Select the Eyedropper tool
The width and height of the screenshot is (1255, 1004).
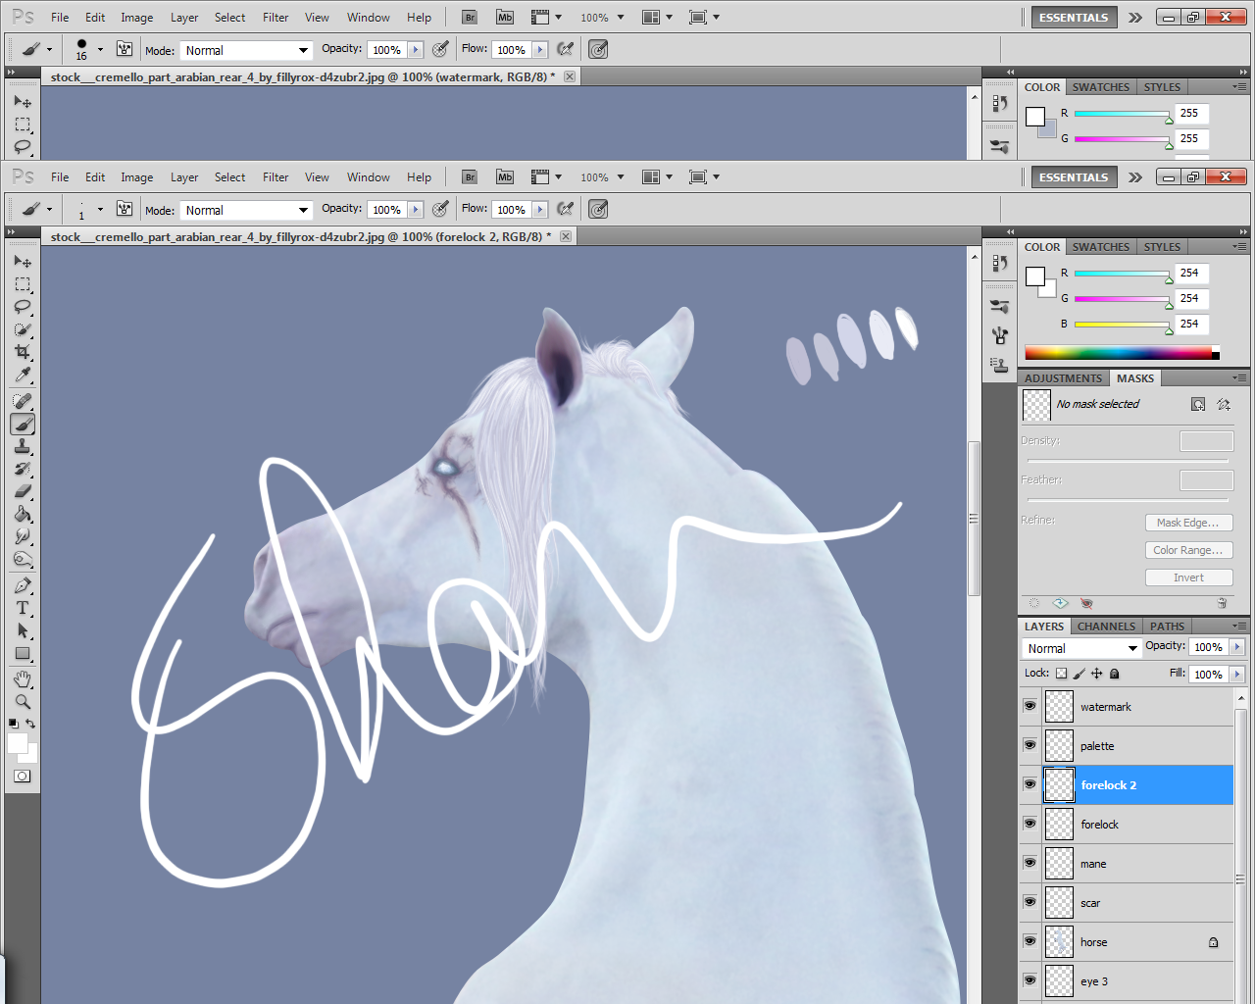(23, 375)
